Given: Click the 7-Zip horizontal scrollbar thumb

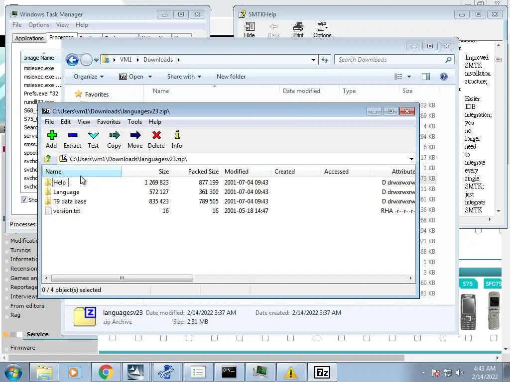Looking at the screenshot, I should click(x=122, y=279).
